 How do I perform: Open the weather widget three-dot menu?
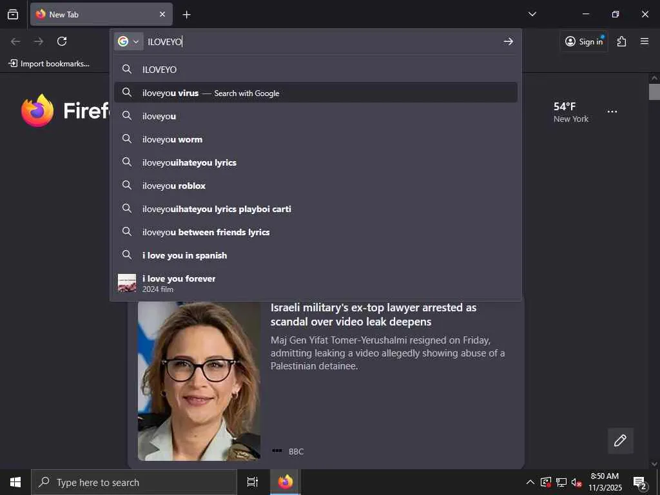click(612, 112)
